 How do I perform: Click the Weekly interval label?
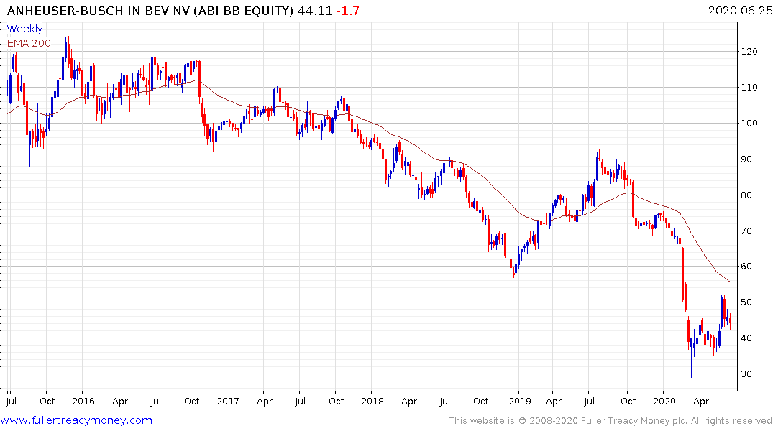pyautogui.click(x=24, y=29)
